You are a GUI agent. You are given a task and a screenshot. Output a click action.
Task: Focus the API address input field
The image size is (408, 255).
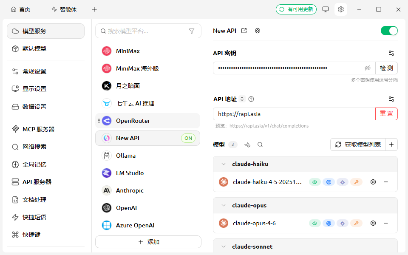point(294,114)
